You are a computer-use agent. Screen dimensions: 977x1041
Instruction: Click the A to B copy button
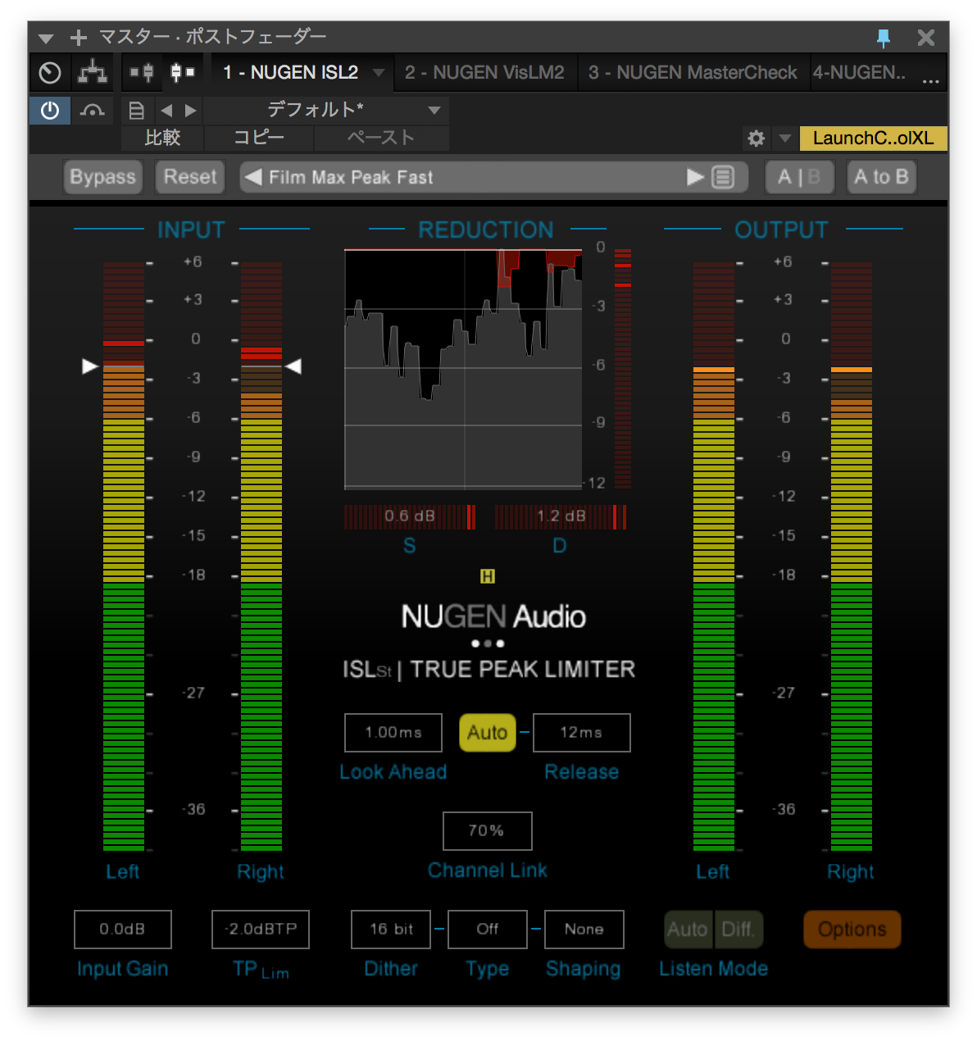tap(882, 177)
